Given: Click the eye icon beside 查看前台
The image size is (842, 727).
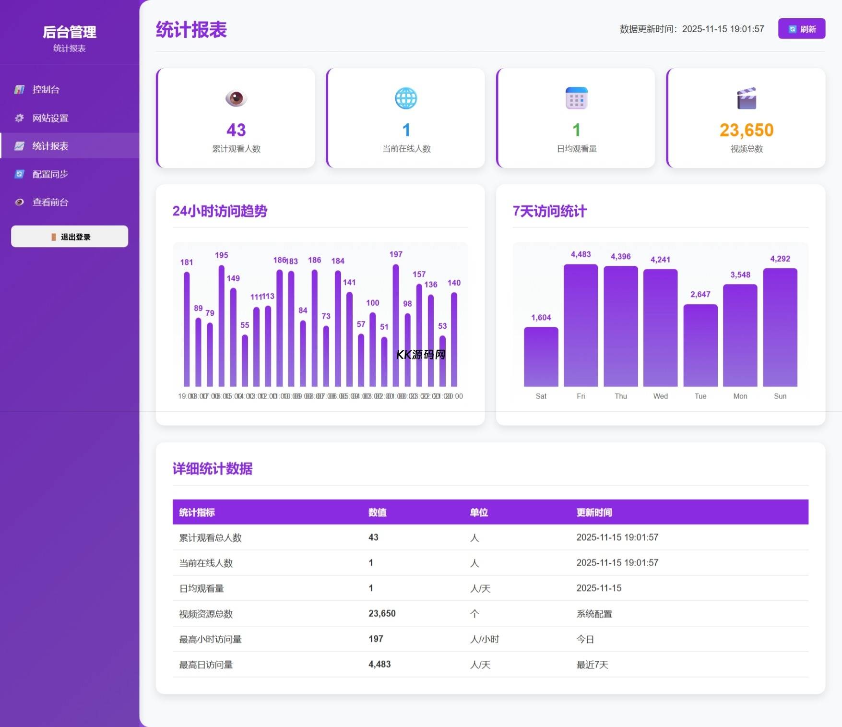Looking at the screenshot, I should [x=19, y=203].
